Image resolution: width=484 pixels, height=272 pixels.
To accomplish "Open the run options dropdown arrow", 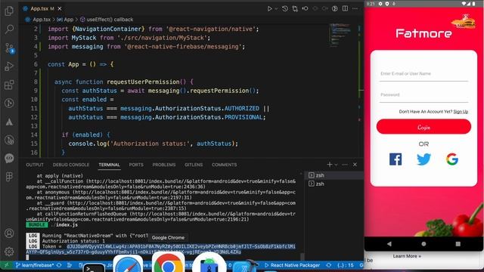I will click(x=276, y=8).
